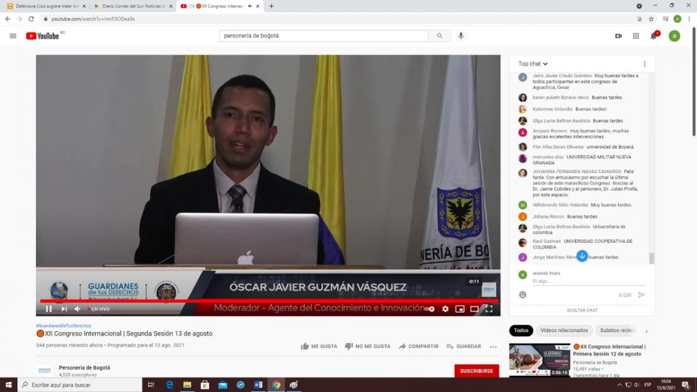
Task: Open YouTube apps grid
Action: coord(636,36)
